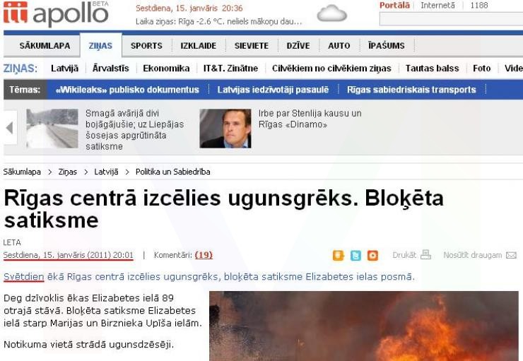Click the search input field
This screenshot has width=523, height=361.
tap(451, 19)
